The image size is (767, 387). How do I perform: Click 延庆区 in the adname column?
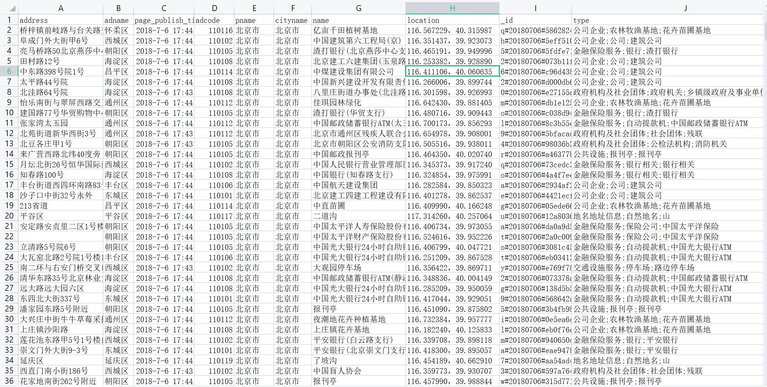118,360
